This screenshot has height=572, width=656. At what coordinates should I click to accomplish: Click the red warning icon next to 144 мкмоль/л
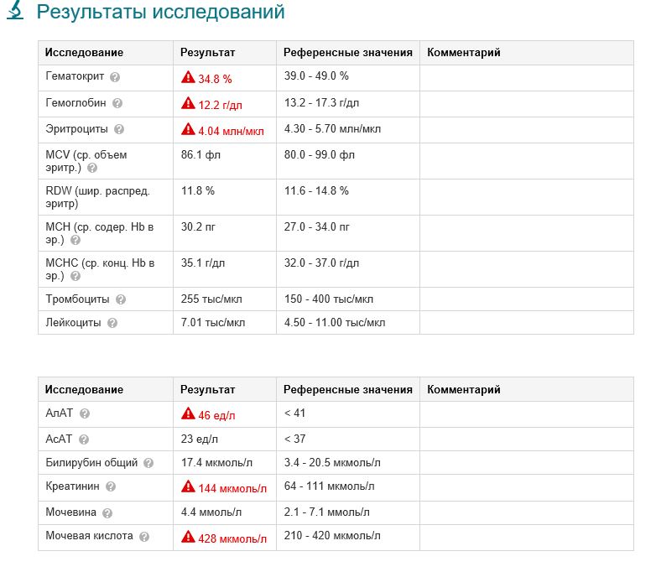[188, 487]
